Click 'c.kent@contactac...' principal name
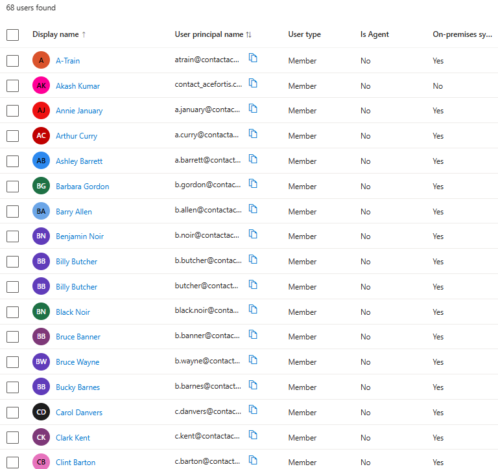498x469 pixels. pyautogui.click(x=207, y=436)
